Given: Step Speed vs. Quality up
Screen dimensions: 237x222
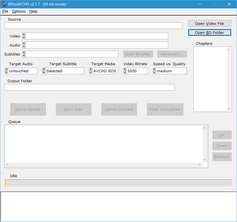Looking at the screenshot, I should [154, 69].
